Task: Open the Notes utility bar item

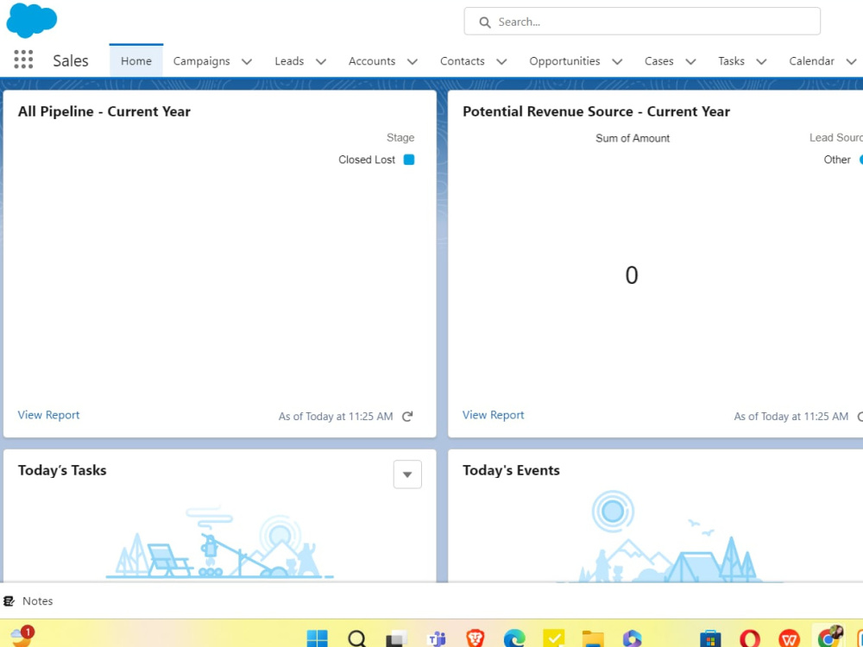Action: tap(28, 600)
